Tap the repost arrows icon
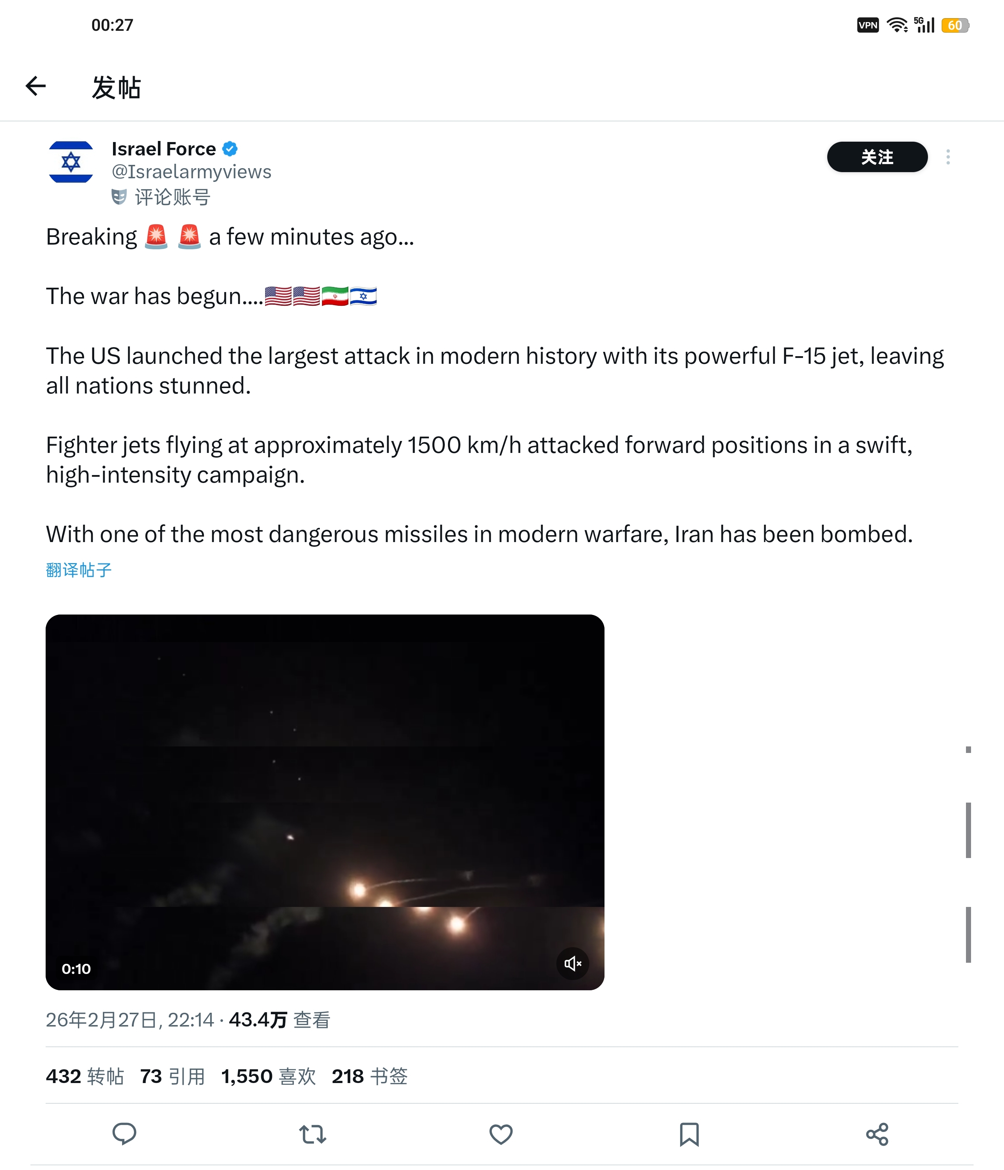This screenshot has height=1170, width=1004. point(313,1134)
